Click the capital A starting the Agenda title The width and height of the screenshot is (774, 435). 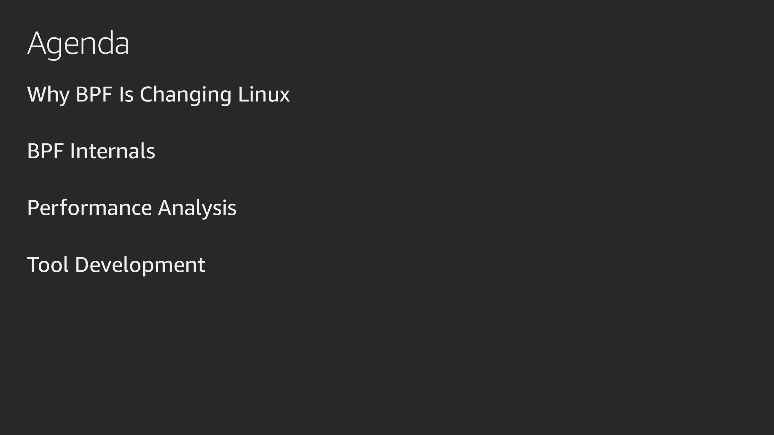(x=36, y=43)
